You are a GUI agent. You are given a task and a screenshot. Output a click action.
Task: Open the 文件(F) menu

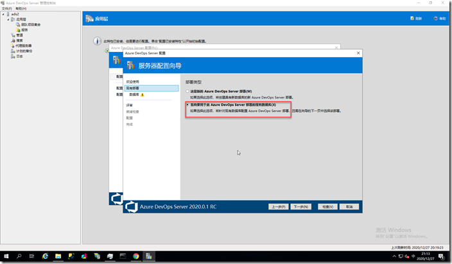[6, 8]
